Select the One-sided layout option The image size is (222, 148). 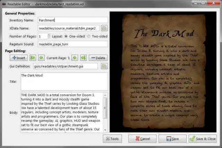pyautogui.click(x=66, y=36)
